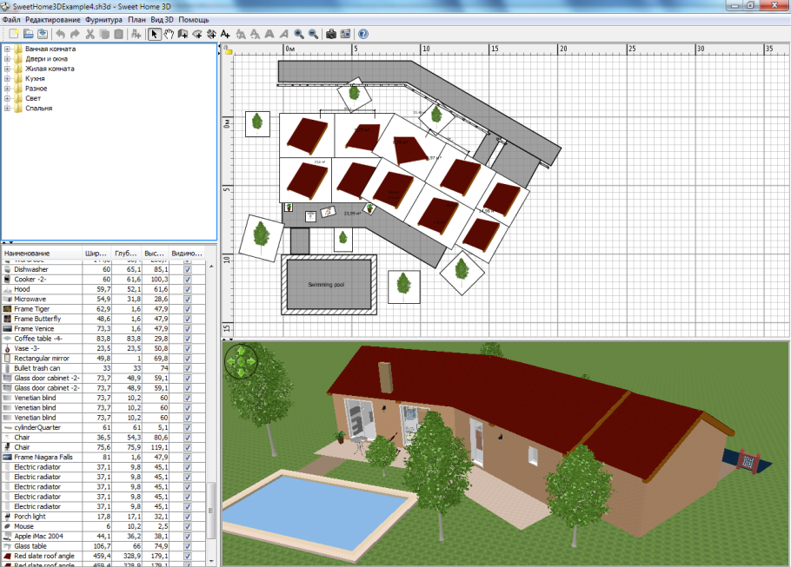Click Swimming pool room in plan
The width and height of the screenshot is (791, 567).
click(x=326, y=285)
